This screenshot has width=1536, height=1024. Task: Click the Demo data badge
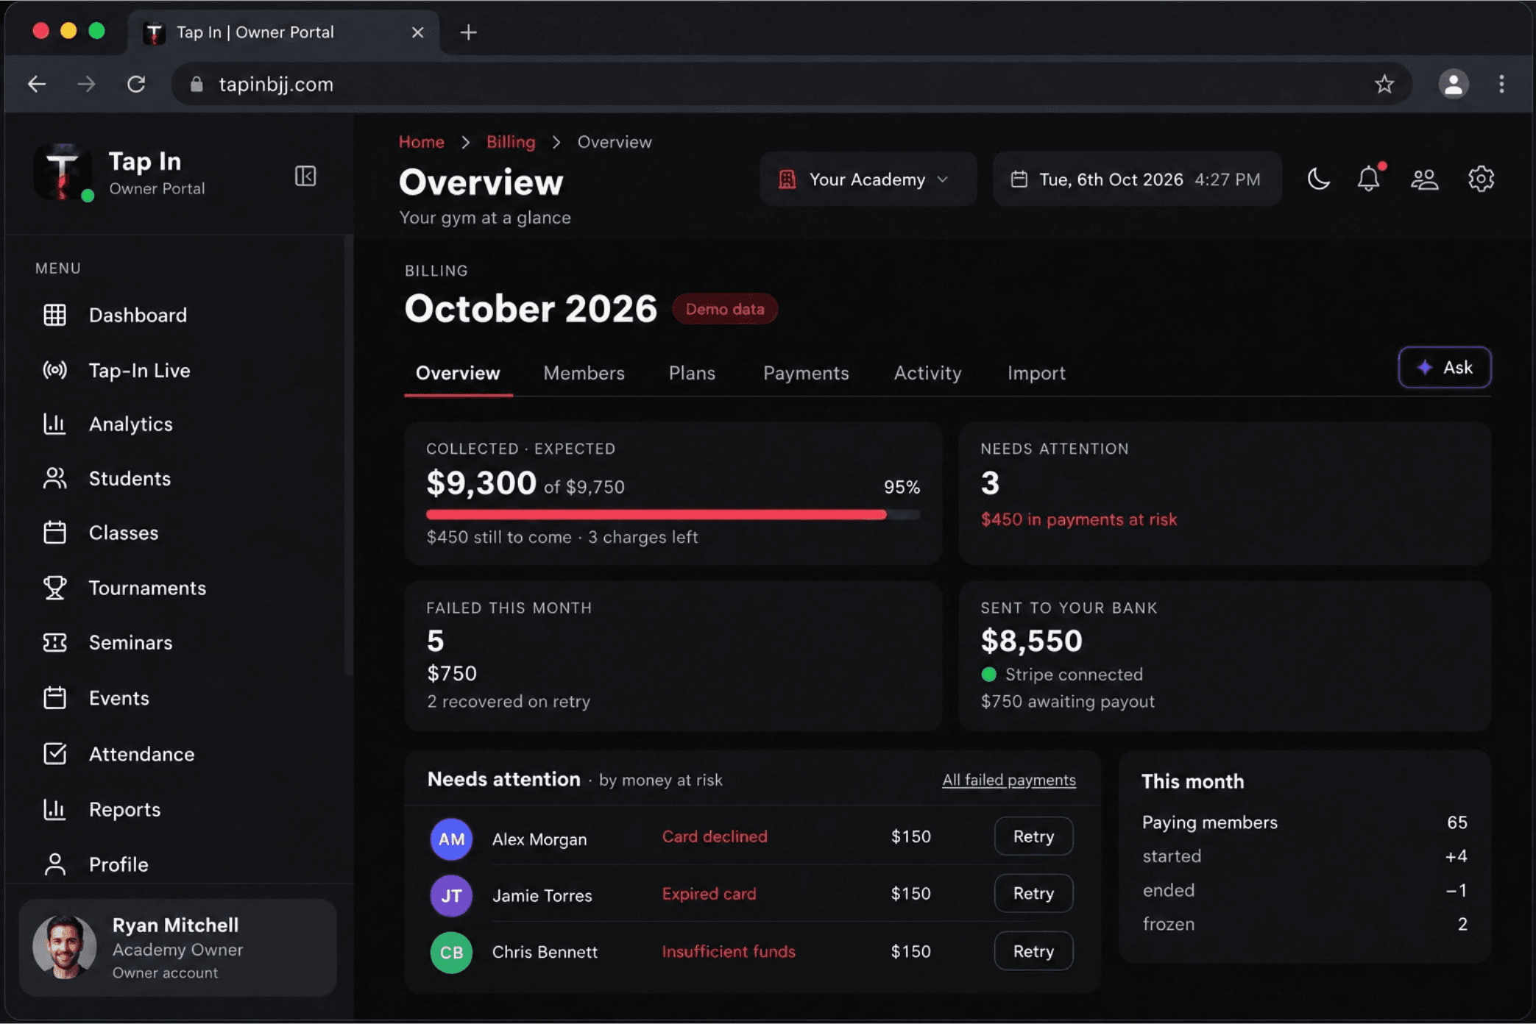point(725,309)
